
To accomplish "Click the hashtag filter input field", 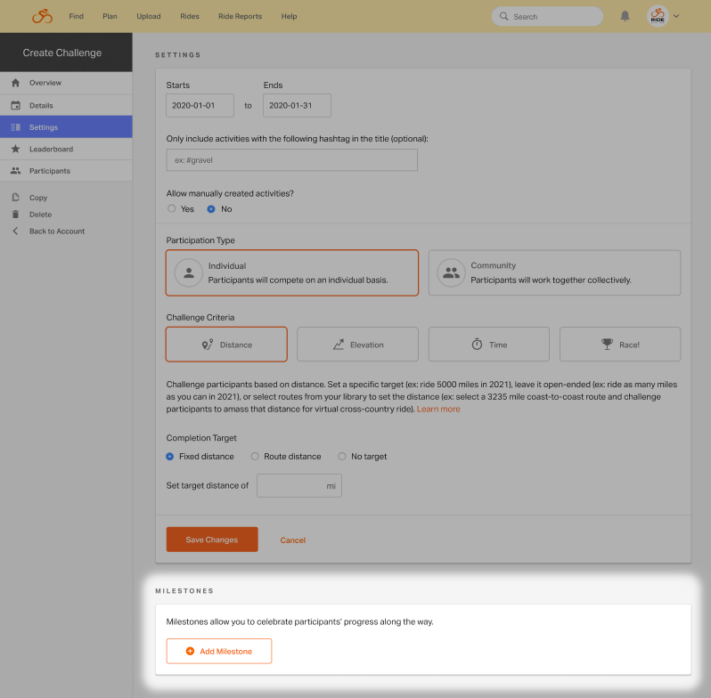I will (x=292, y=160).
